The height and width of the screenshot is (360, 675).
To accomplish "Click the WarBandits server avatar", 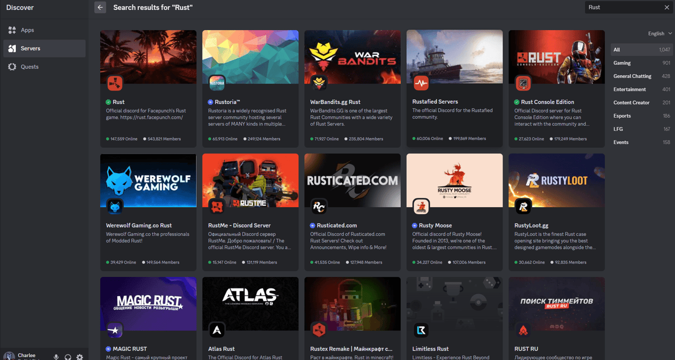I will point(319,83).
